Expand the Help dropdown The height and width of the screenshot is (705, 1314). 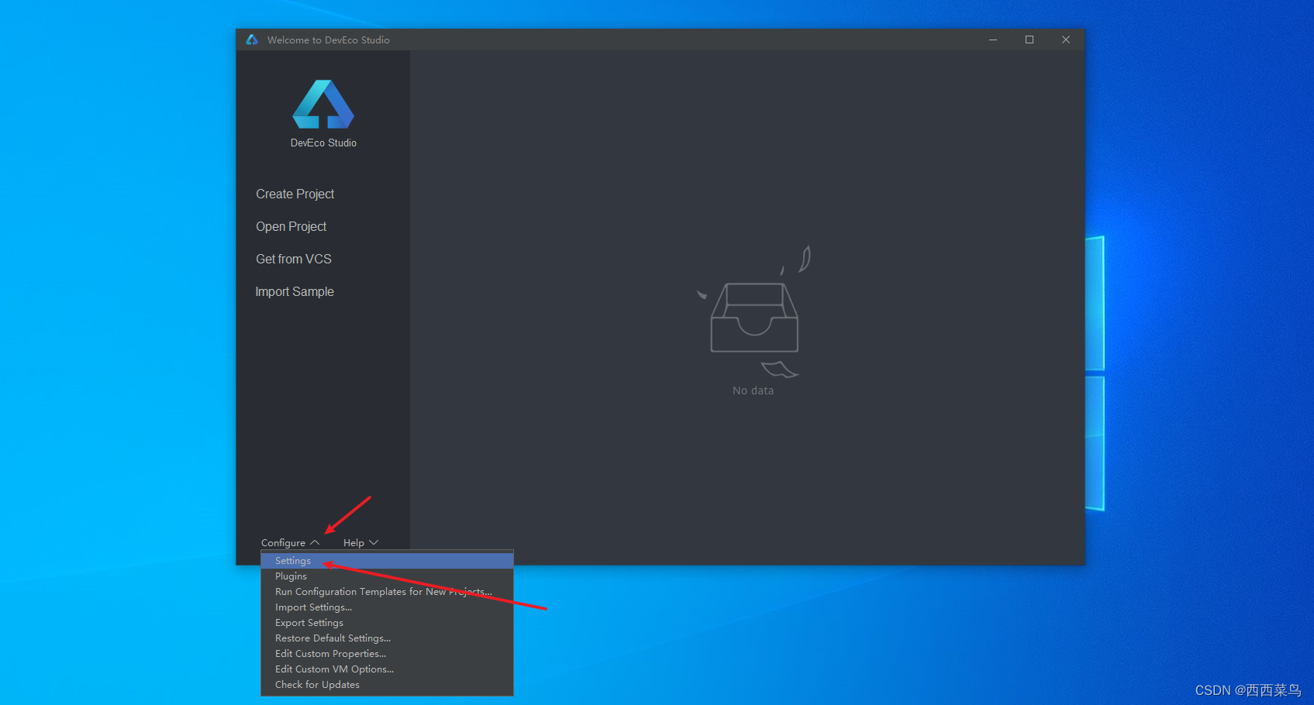360,542
